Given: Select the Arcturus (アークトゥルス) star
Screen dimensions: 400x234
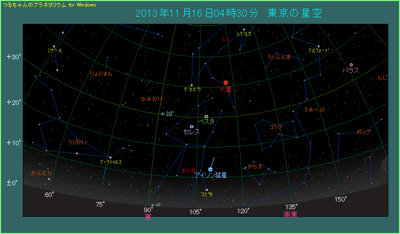Looking at the screenshot, I should pos(110,157).
